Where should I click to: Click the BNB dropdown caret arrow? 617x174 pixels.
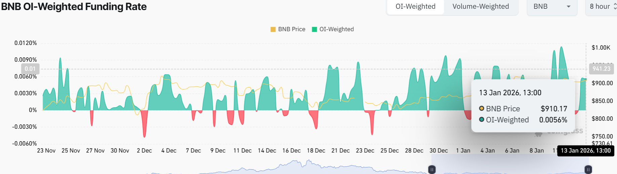tap(568, 7)
